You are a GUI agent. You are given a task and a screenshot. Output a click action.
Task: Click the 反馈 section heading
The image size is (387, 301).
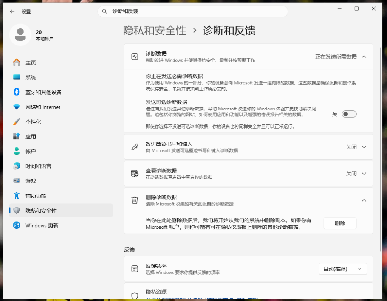tap(129, 250)
